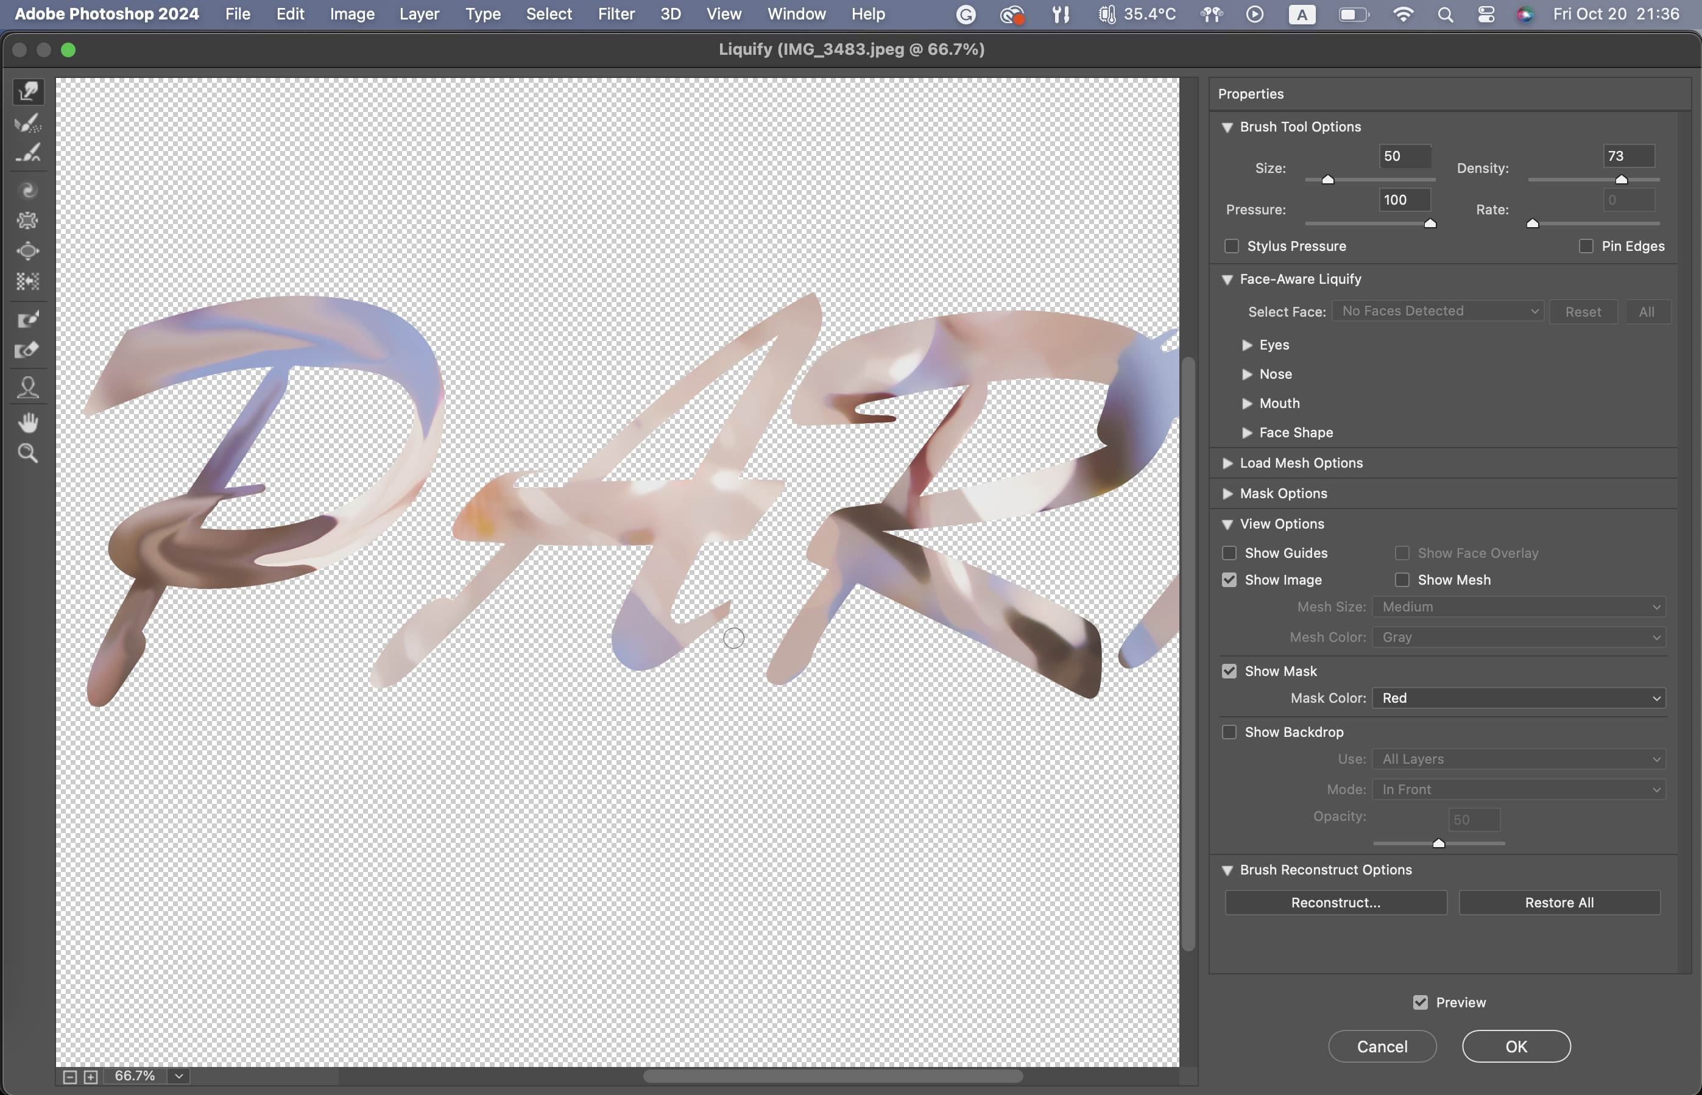Enable the Show Mesh checkbox

click(x=1402, y=580)
